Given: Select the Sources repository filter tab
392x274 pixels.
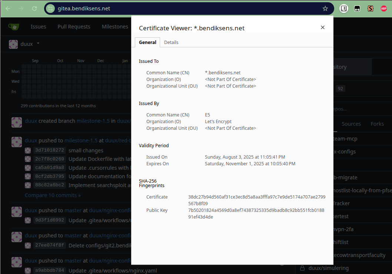Looking at the screenshot, I should pos(351,124).
